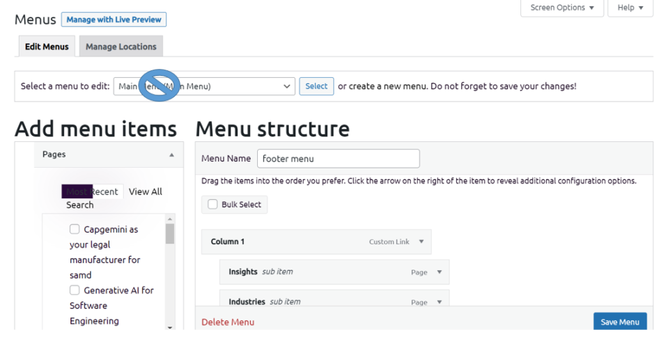Screen dimensions: 668x341
Task: Click the Manage with Live Preview button
Action: pos(114,19)
